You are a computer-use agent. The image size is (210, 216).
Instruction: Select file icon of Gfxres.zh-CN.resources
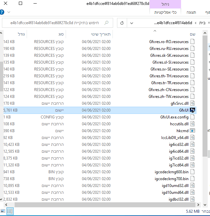192,89
